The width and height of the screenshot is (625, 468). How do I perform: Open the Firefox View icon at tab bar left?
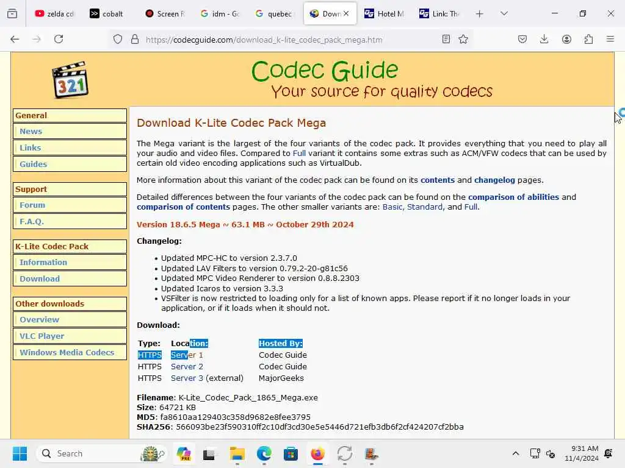pyautogui.click(x=12, y=13)
